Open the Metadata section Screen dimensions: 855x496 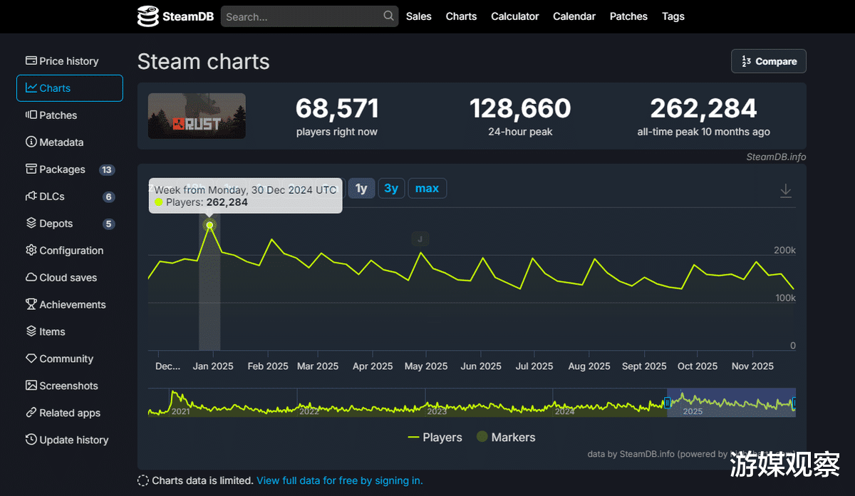[x=70, y=143]
